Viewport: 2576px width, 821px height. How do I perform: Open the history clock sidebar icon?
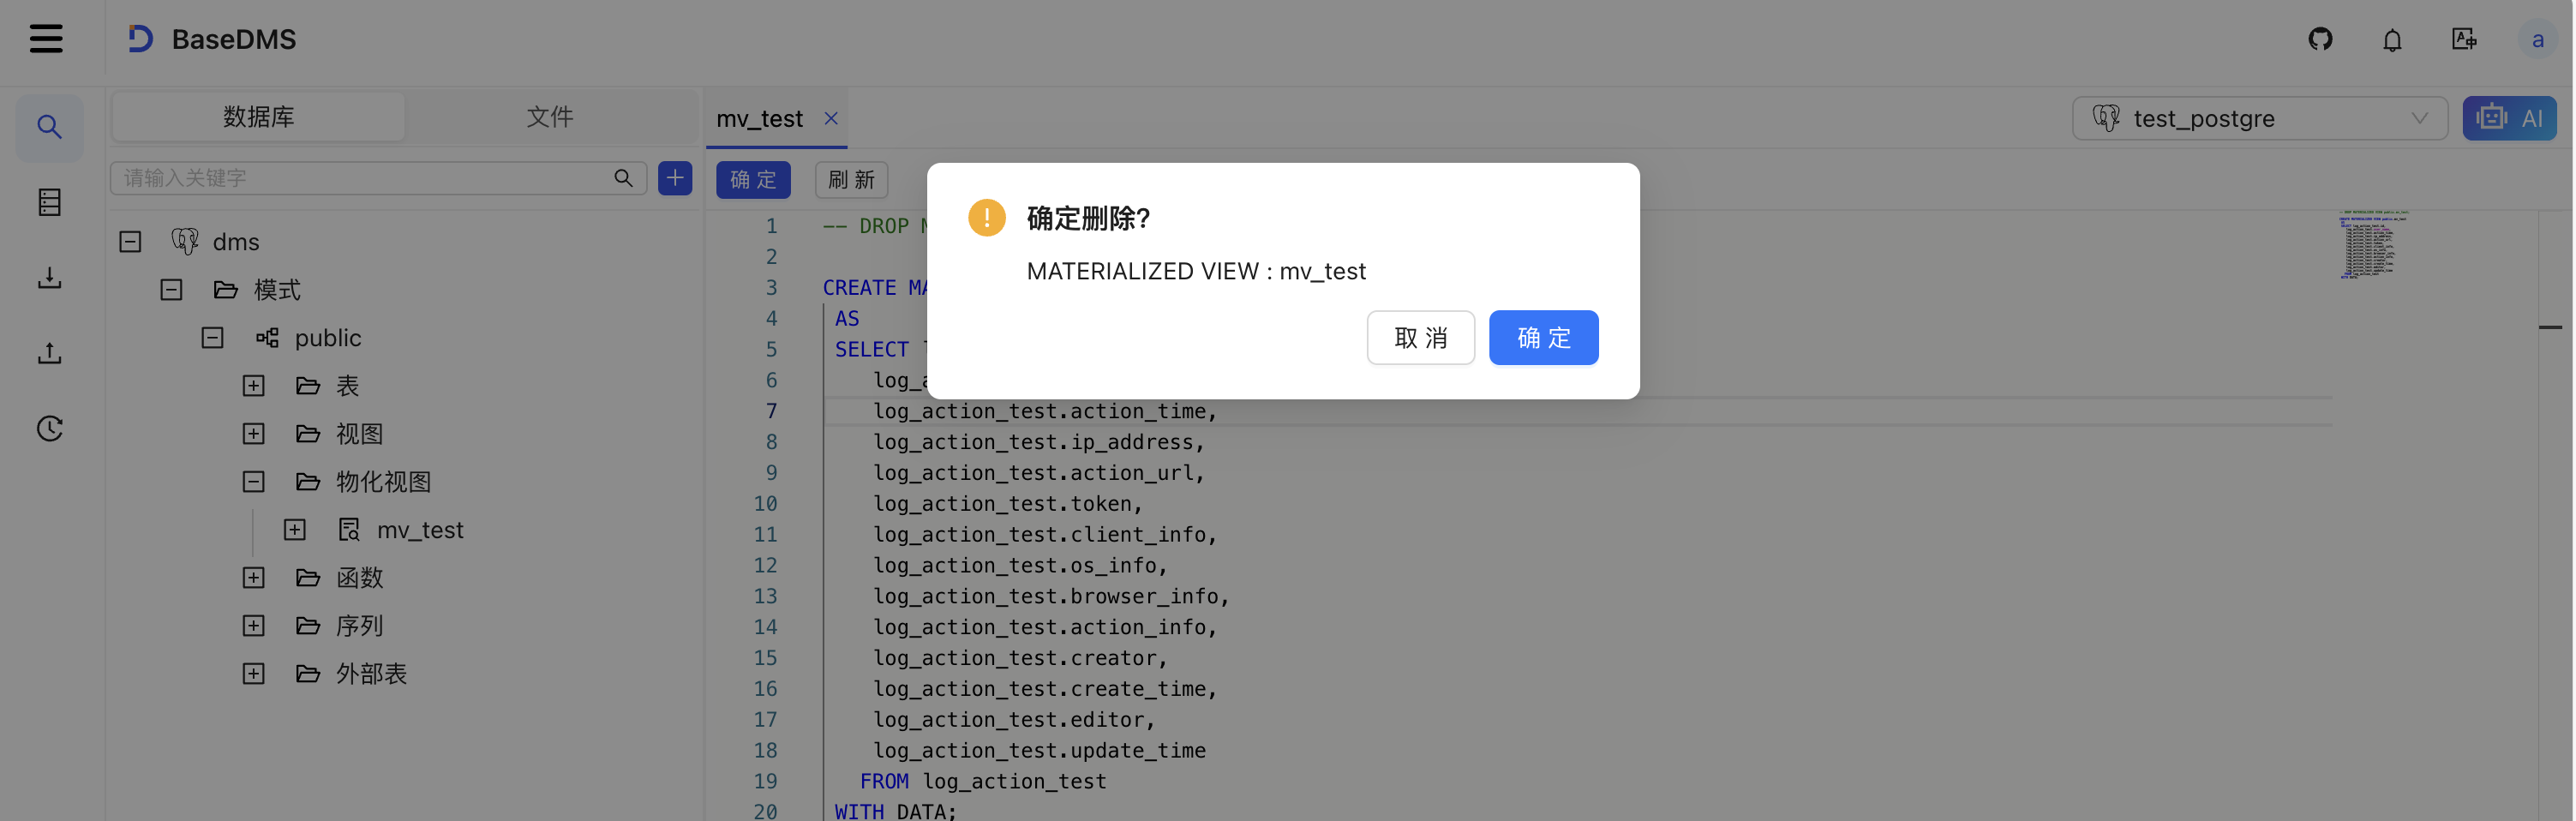point(49,429)
